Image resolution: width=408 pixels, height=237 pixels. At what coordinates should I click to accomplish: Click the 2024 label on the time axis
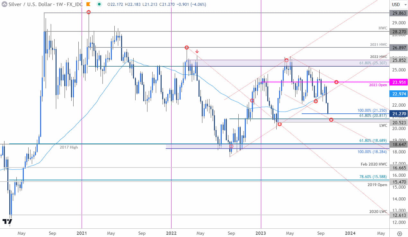tap(350, 233)
